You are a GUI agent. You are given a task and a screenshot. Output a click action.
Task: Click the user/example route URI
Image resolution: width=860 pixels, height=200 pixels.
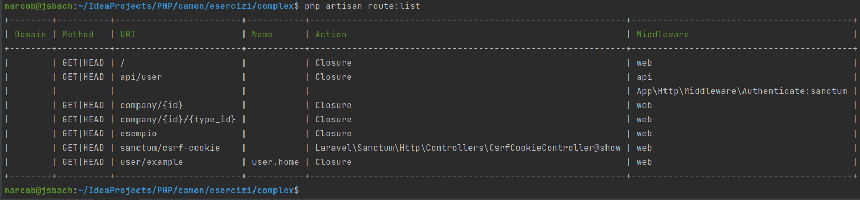[x=152, y=162]
